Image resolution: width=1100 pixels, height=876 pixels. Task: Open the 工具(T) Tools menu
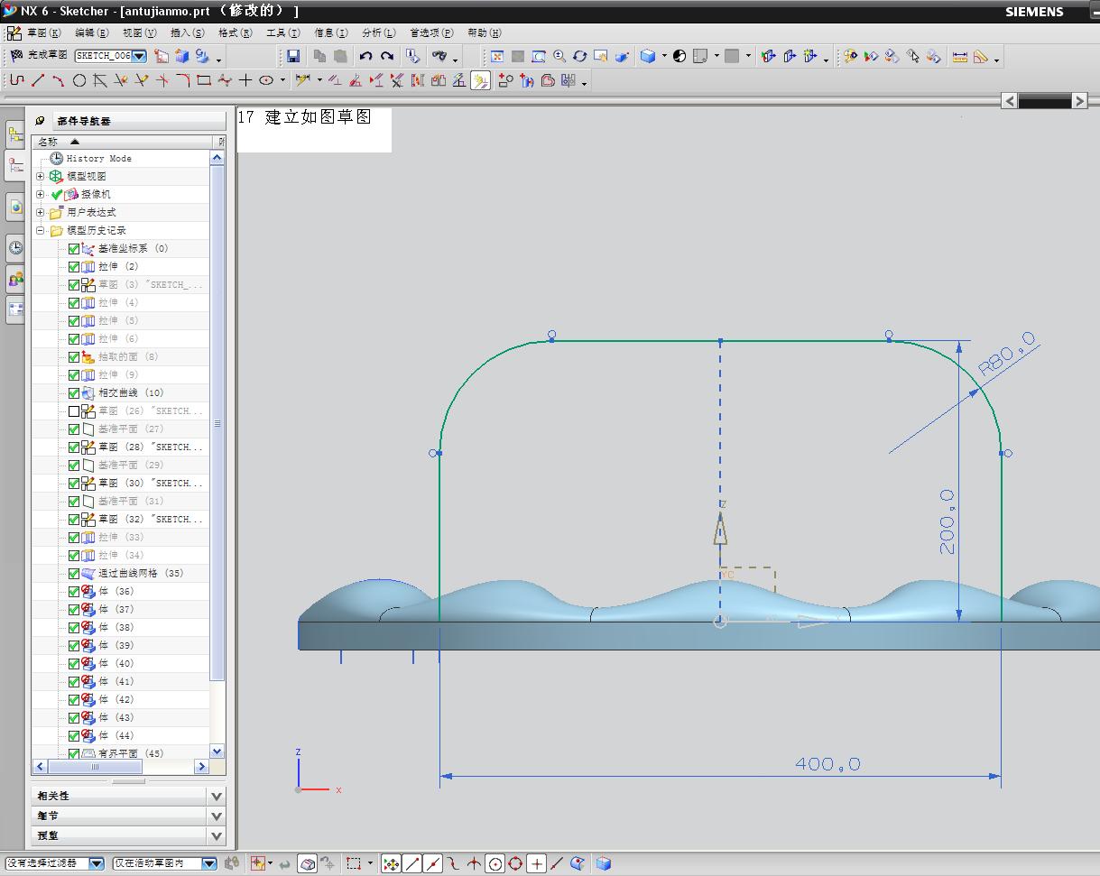tap(282, 32)
